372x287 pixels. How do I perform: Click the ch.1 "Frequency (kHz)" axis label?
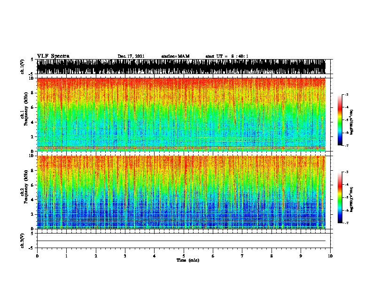pyautogui.click(x=26, y=109)
